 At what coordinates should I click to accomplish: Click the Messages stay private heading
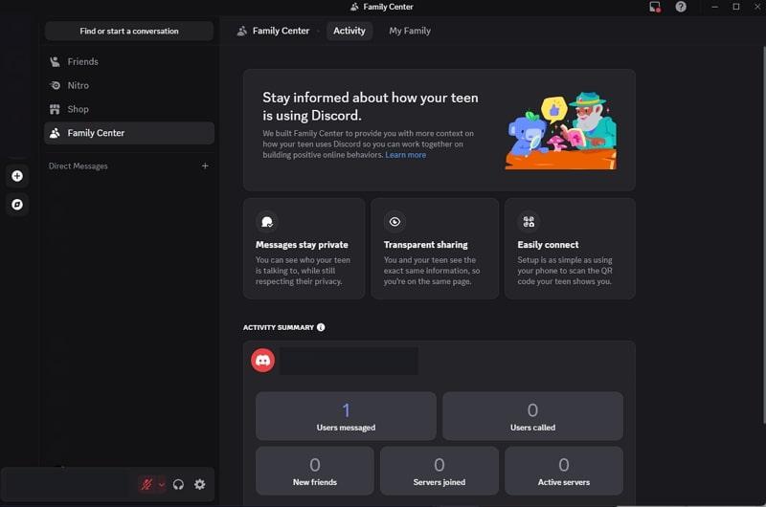302,245
